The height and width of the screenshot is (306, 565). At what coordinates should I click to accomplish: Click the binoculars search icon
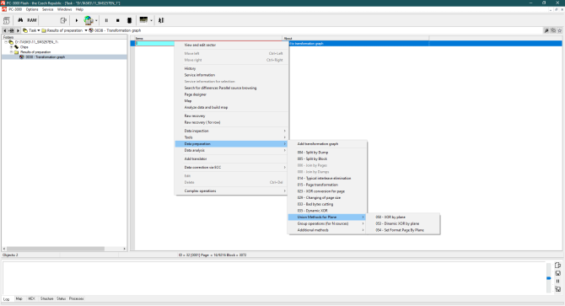20,20
